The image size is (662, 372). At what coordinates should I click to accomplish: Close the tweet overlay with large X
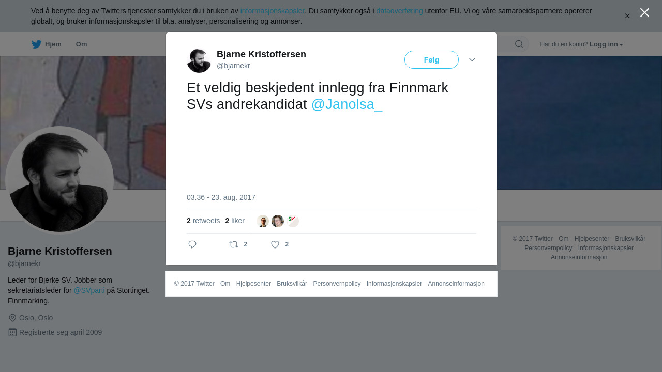[x=644, y=12]
